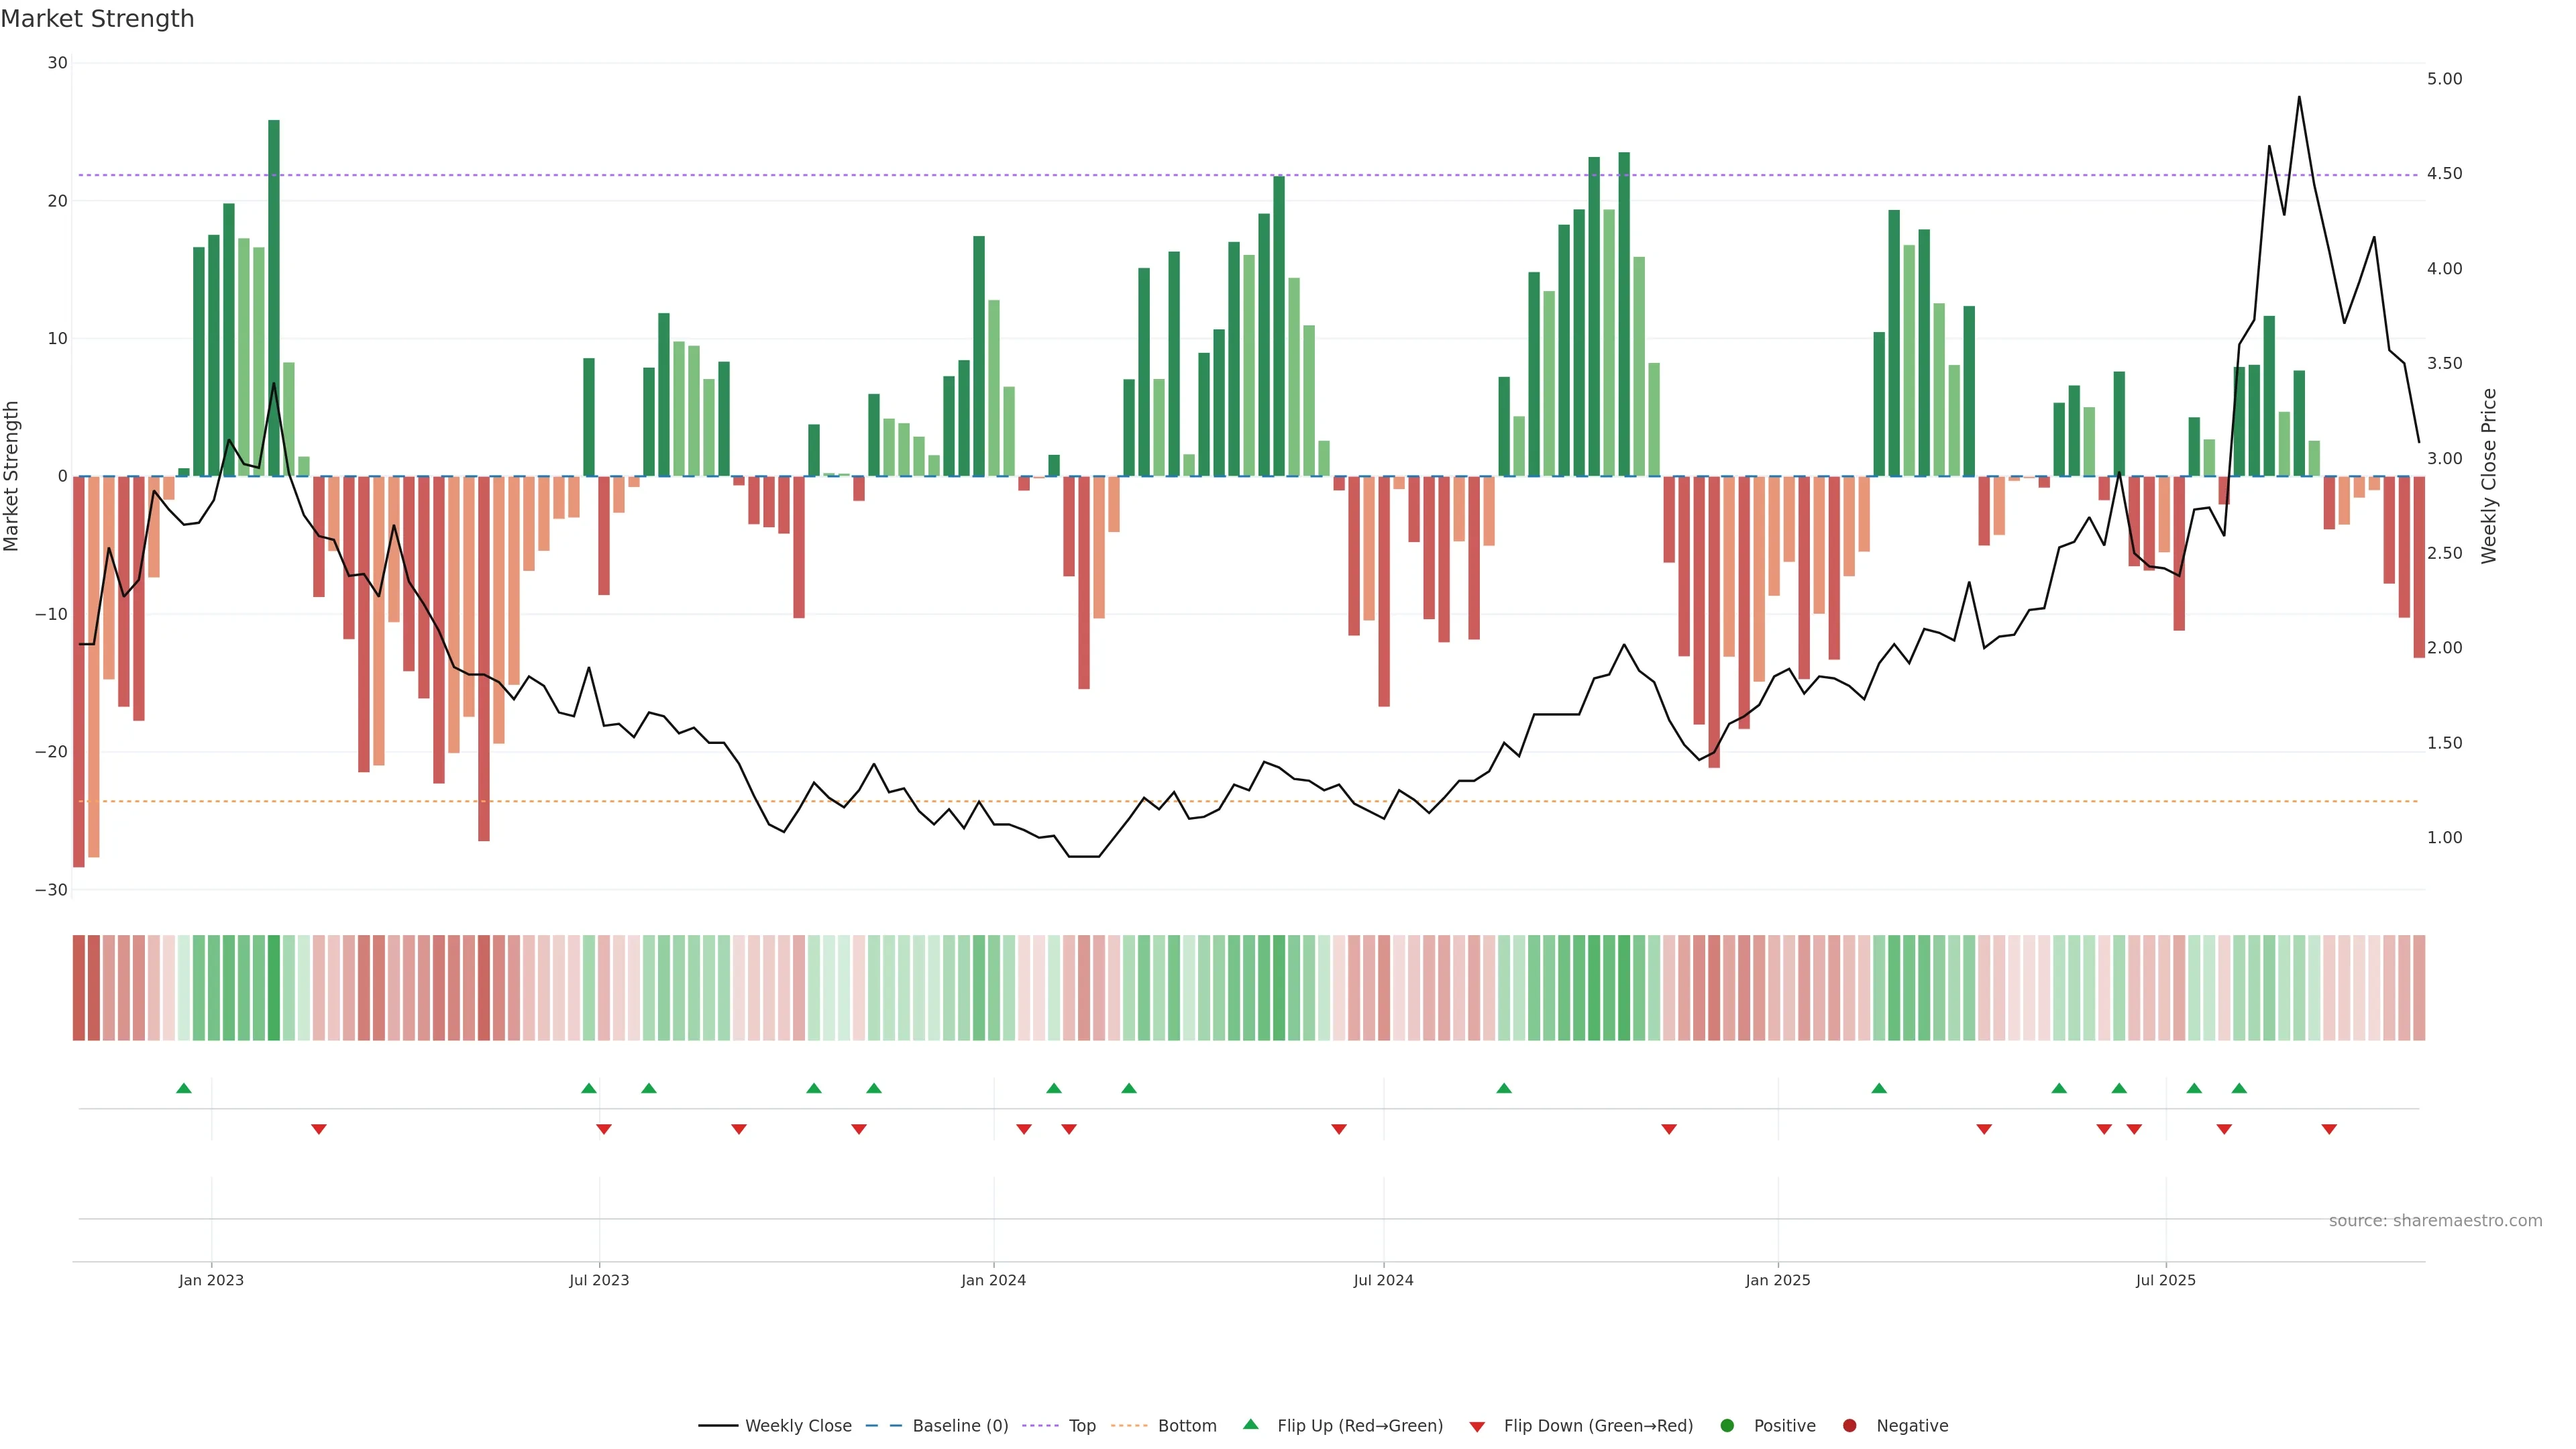This screenshot has height=1449, width=2576.
Task: Click the Positive green circle legend icon
Action: [x=1727, y=1426]
